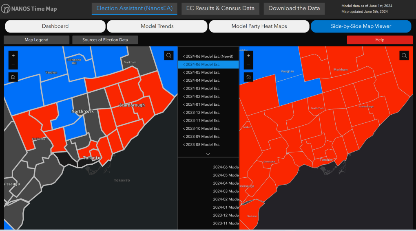The image size is (416, 231).
Task: Zoom in on the left map
Action: [13, 56]
